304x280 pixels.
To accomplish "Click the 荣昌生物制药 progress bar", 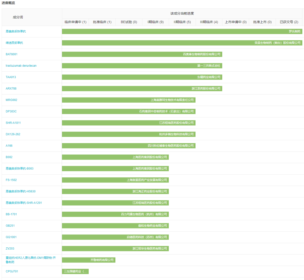I will pos(182,43).
